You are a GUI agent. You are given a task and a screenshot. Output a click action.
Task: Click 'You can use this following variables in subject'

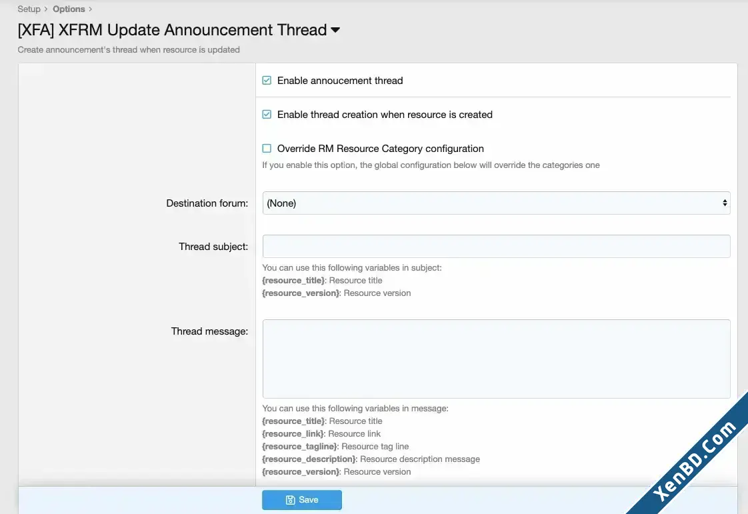[351, 268]
